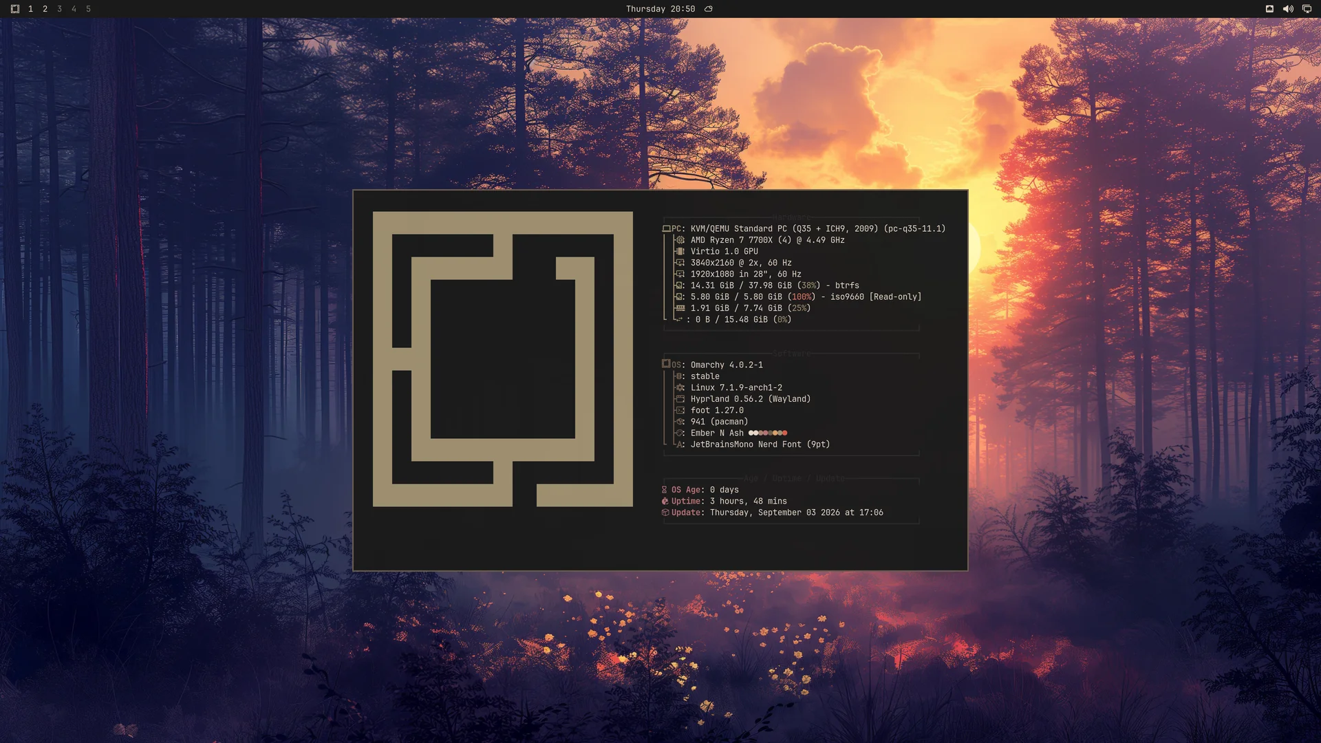
Task: Click the terminal icon beside foot 1.27.0
Action: pyautogui.click(x=680, y=411)
